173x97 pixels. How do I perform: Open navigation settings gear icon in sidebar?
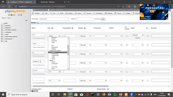(19, 15)
